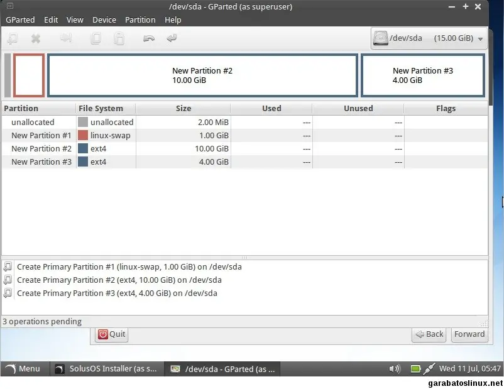Click the '3 operations pending' status text

[x=42, y=322]
